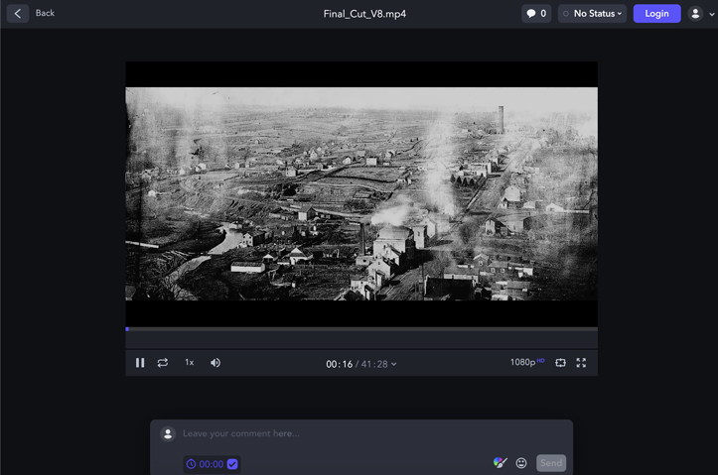
Task: Click the Final_Cut_V8.mp4 file title
Action: coord(364,14)
